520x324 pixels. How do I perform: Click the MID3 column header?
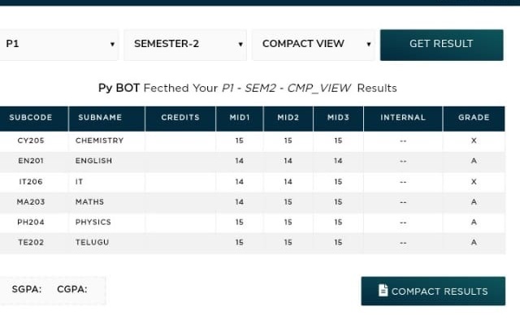coord(338,118)
